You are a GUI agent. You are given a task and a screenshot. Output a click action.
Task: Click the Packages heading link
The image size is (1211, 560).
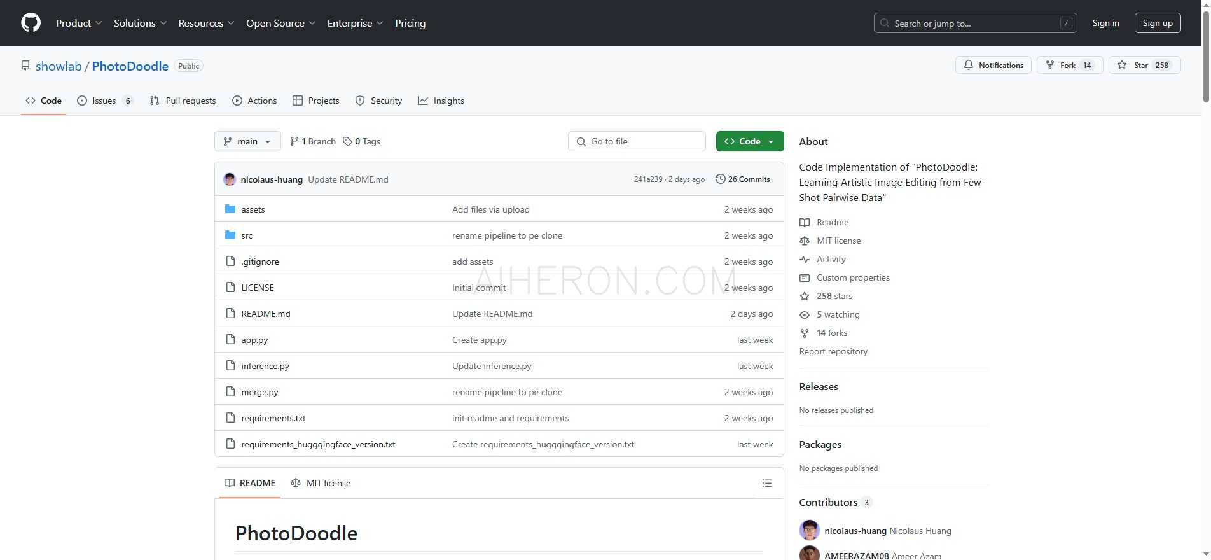pyautogui.click(x=820, y=444)
